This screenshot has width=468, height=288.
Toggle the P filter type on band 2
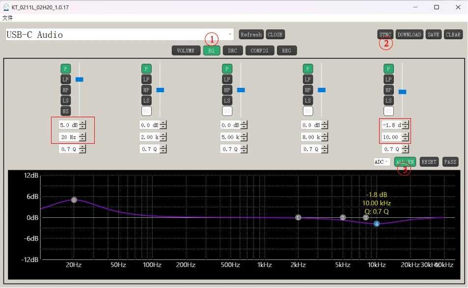tap(146, 69)
